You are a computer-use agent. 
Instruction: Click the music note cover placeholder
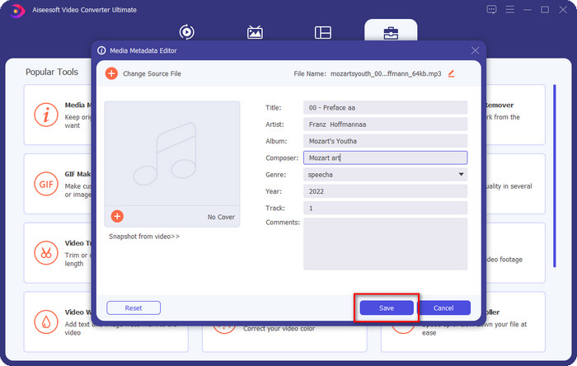[x=171, y=153]
